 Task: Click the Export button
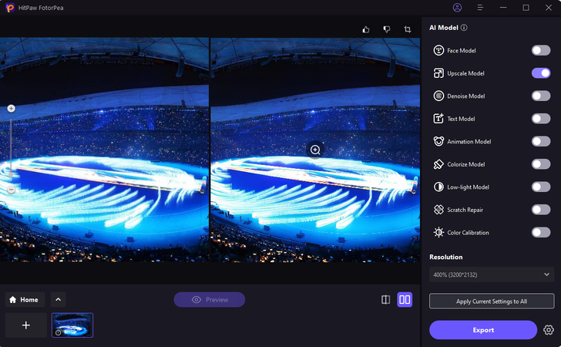point(482,330)
